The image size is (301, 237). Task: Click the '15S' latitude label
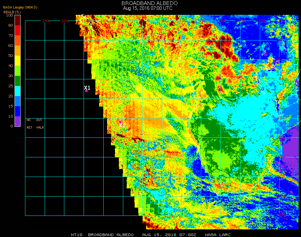[282, 118]
